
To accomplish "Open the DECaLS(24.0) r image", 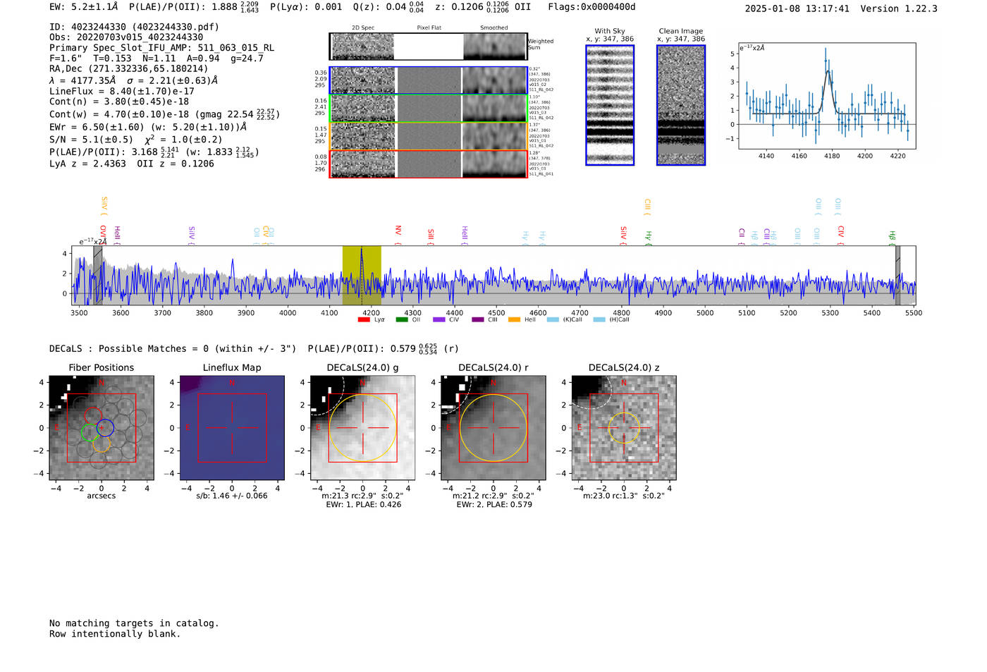I will click(x=493, y=428).
